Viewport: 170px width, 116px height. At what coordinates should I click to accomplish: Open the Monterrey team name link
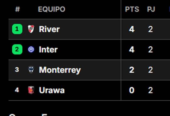[60, 70]
